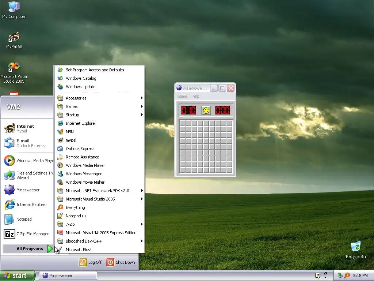Viewport: 374px width, 281px height.
Task: Click the taskbar clock showing 8:15 PM
Action: 360,276
